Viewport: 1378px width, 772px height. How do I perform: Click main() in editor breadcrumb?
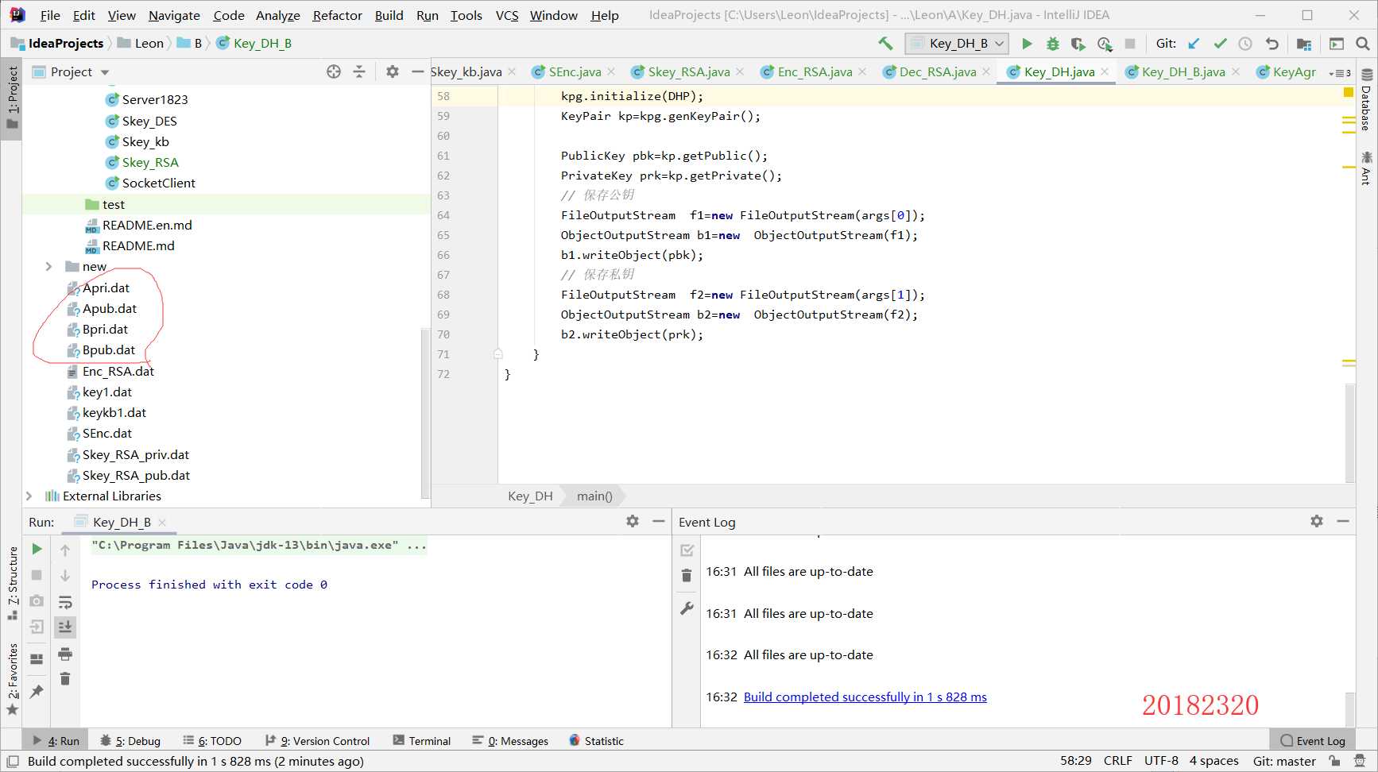click(x=594, y=496)
